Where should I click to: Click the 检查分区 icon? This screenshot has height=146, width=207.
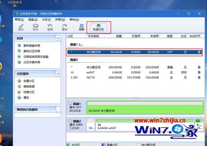pos(19,92)
